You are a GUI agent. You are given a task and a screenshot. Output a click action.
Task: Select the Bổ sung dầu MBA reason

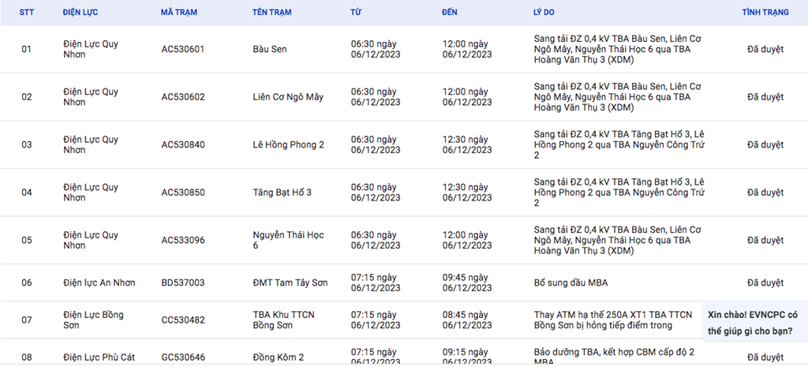[570, 283]
